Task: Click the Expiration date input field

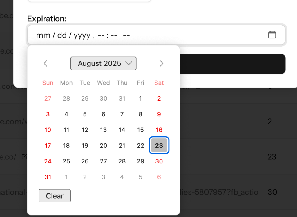Action: 145,35
